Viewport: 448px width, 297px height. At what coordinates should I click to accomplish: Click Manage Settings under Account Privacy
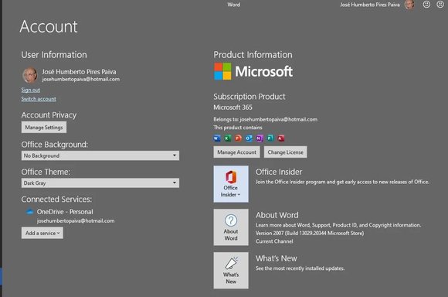click(x=44, y=128)
